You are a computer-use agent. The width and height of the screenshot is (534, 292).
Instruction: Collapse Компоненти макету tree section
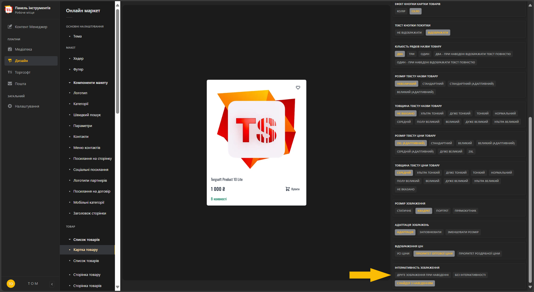[x=70, y=83]
